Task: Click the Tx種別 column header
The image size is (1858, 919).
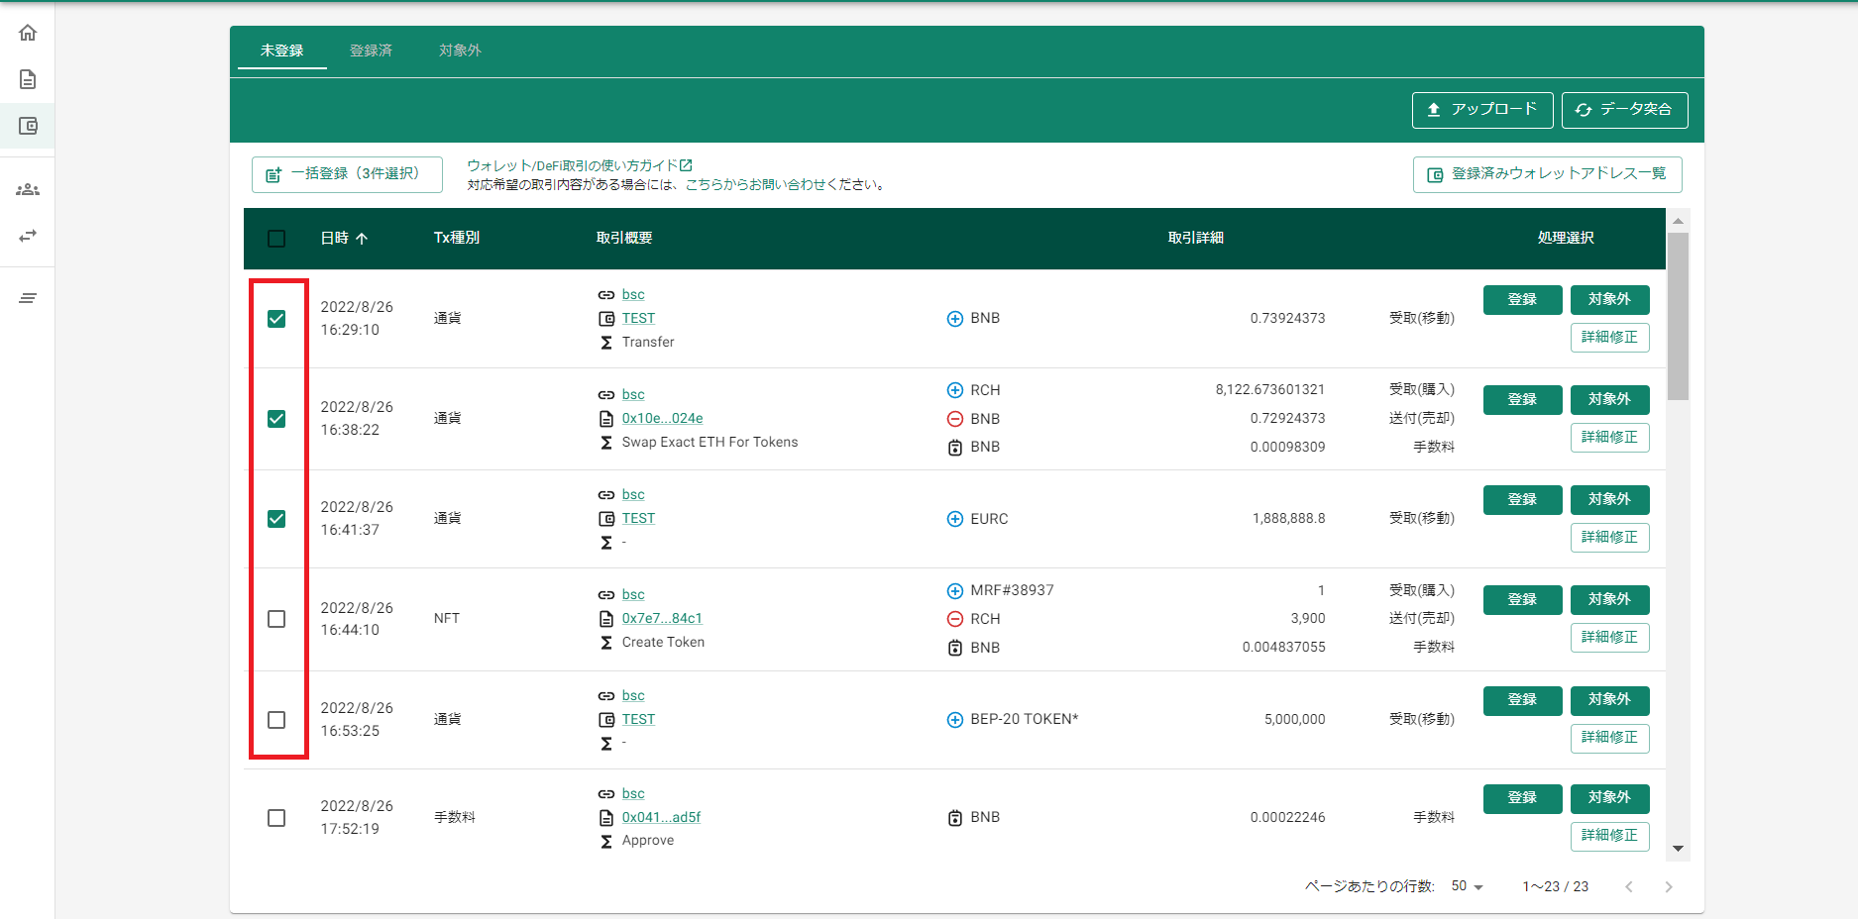Action: pyautogui.click(x=457, y=239)
